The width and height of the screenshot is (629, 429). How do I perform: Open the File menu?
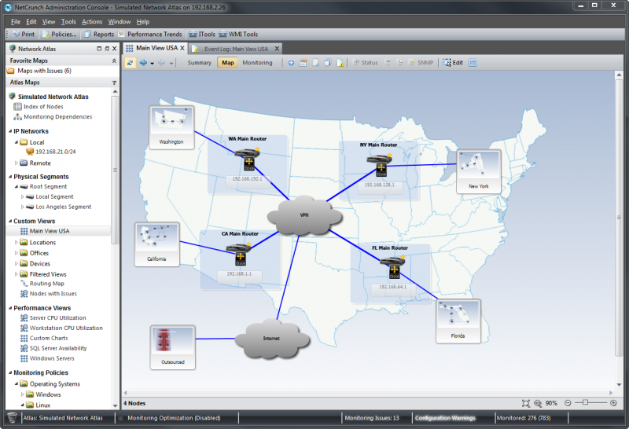16,22
